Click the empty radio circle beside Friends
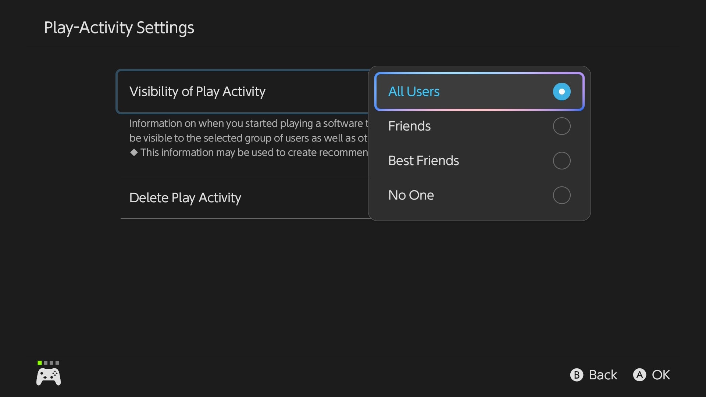706x397 pixels. (561, 126)
